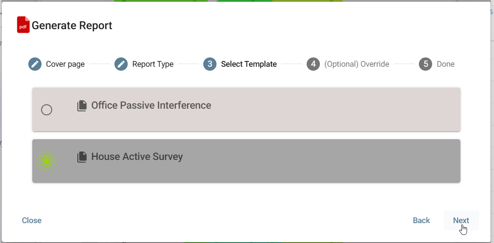Select the House Active Survey radio button
The height and width of the screenshot is (243, 494).
(x=46, y=161)
